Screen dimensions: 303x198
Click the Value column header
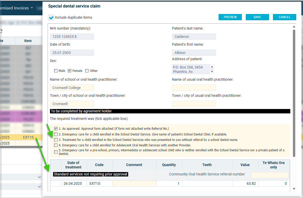pyautogui.click(x=245, y=165)
